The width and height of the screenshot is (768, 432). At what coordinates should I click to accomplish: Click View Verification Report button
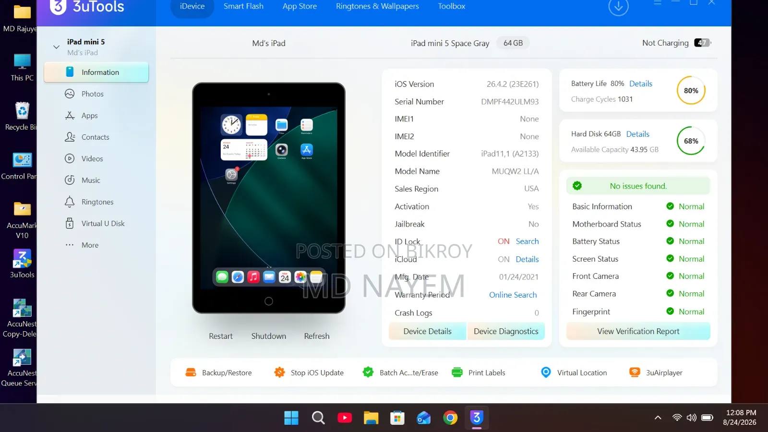coord(638,331)
